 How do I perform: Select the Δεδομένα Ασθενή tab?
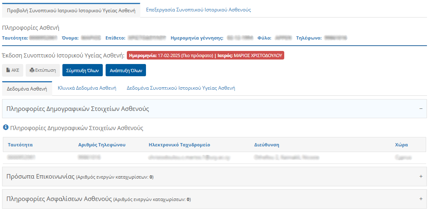coord(27,88)
